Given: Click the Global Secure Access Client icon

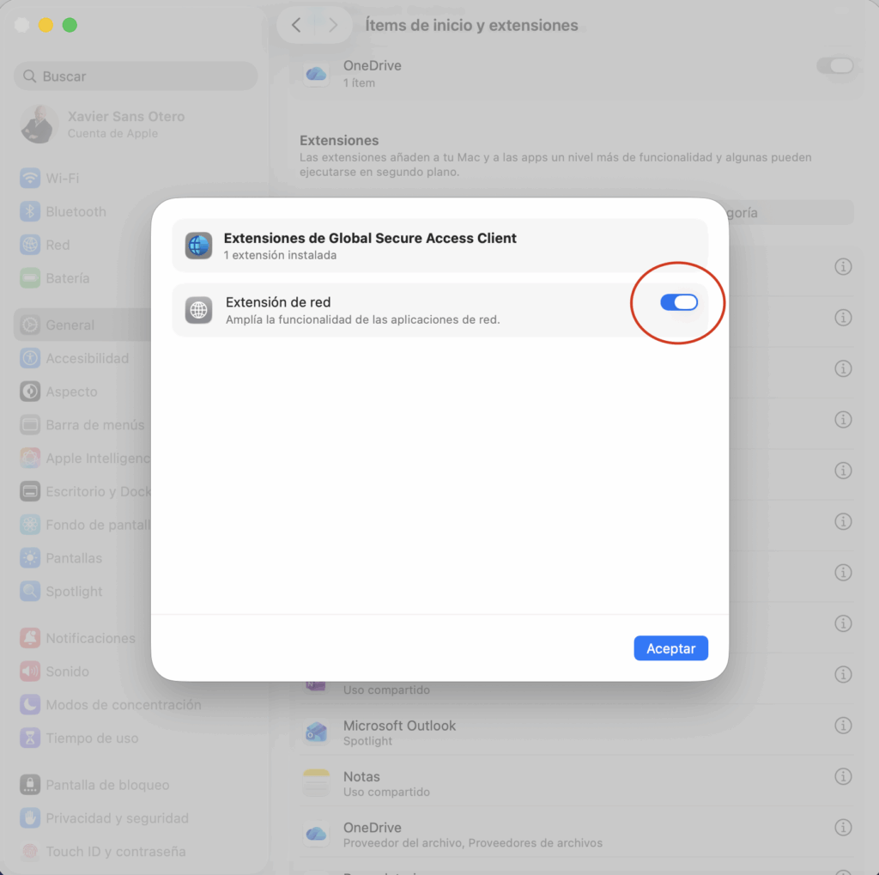Looking at the screenshot, I should (x=198, y=246).
